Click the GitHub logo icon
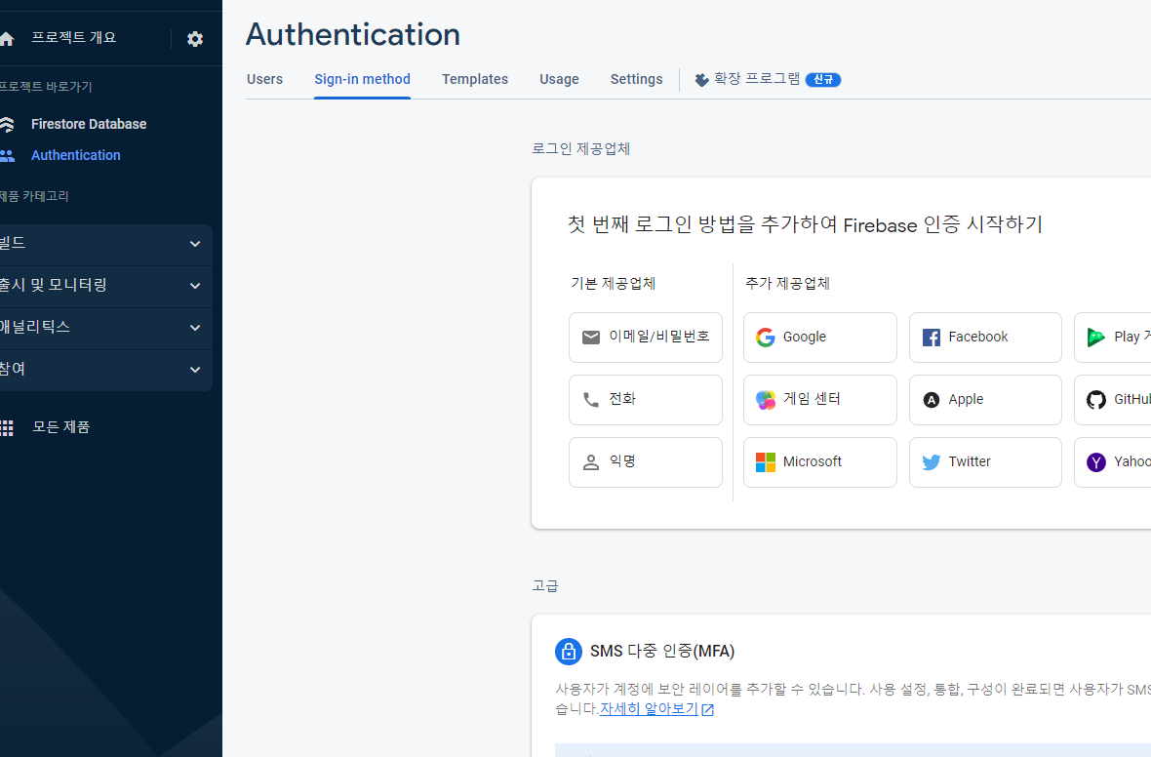The width and height of the screenshot is (1151, 757). [1096, 399]
